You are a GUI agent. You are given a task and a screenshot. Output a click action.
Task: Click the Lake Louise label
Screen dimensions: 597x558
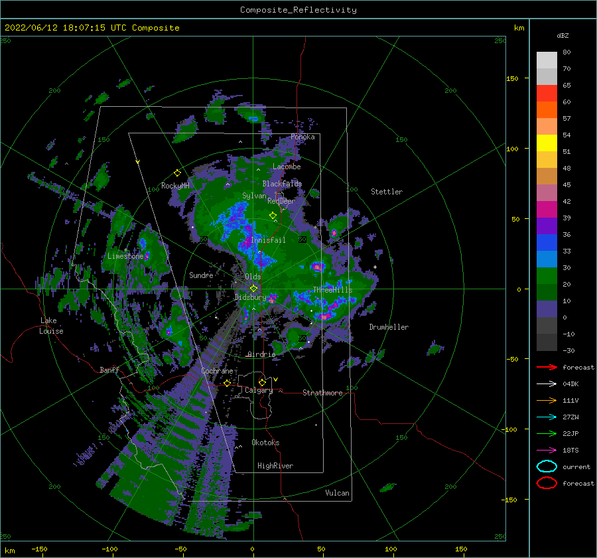pyautogui.click(x=51, y=326)
